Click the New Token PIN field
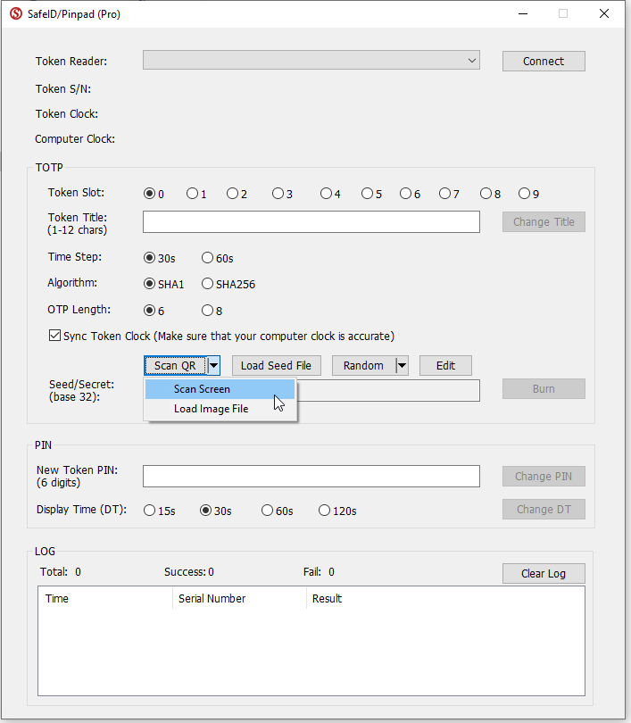The height and width of the screenshot is (723, 631). click(x=311, y=476)
